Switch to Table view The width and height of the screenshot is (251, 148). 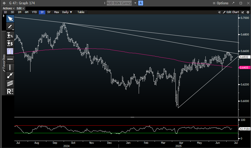(81, 12)
